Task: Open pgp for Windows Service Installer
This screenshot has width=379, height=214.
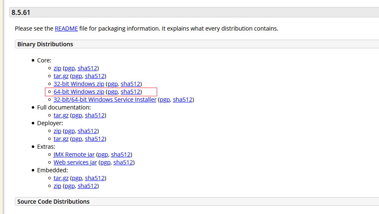Action: tap(165, 100)
